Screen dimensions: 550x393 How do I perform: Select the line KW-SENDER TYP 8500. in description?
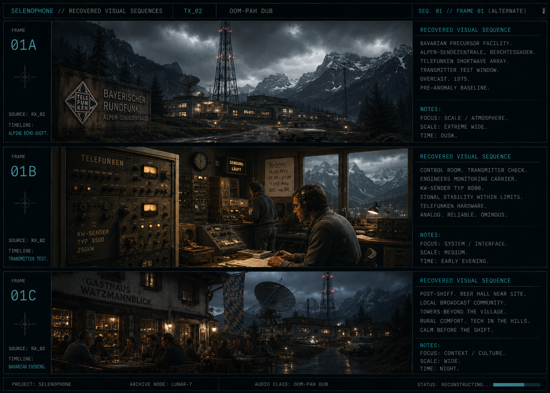[x=452, y=188]
